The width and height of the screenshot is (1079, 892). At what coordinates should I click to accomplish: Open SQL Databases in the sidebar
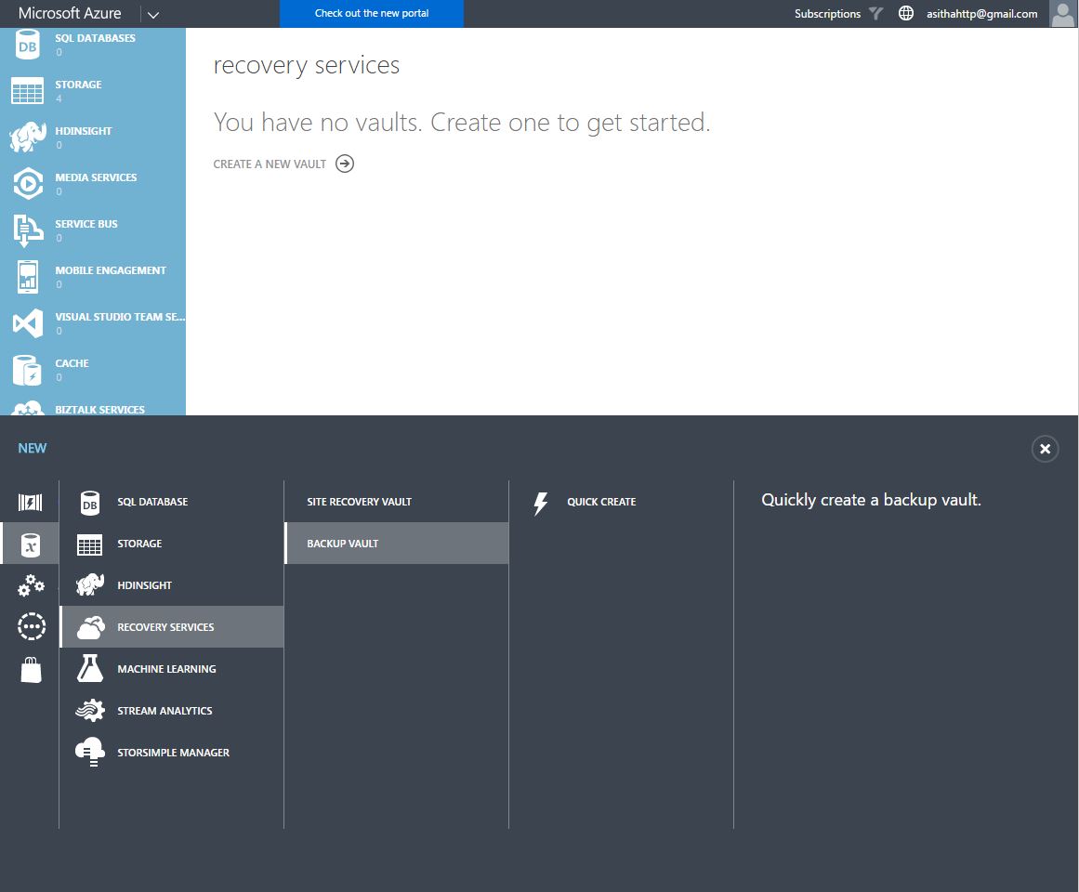point(93,44)
